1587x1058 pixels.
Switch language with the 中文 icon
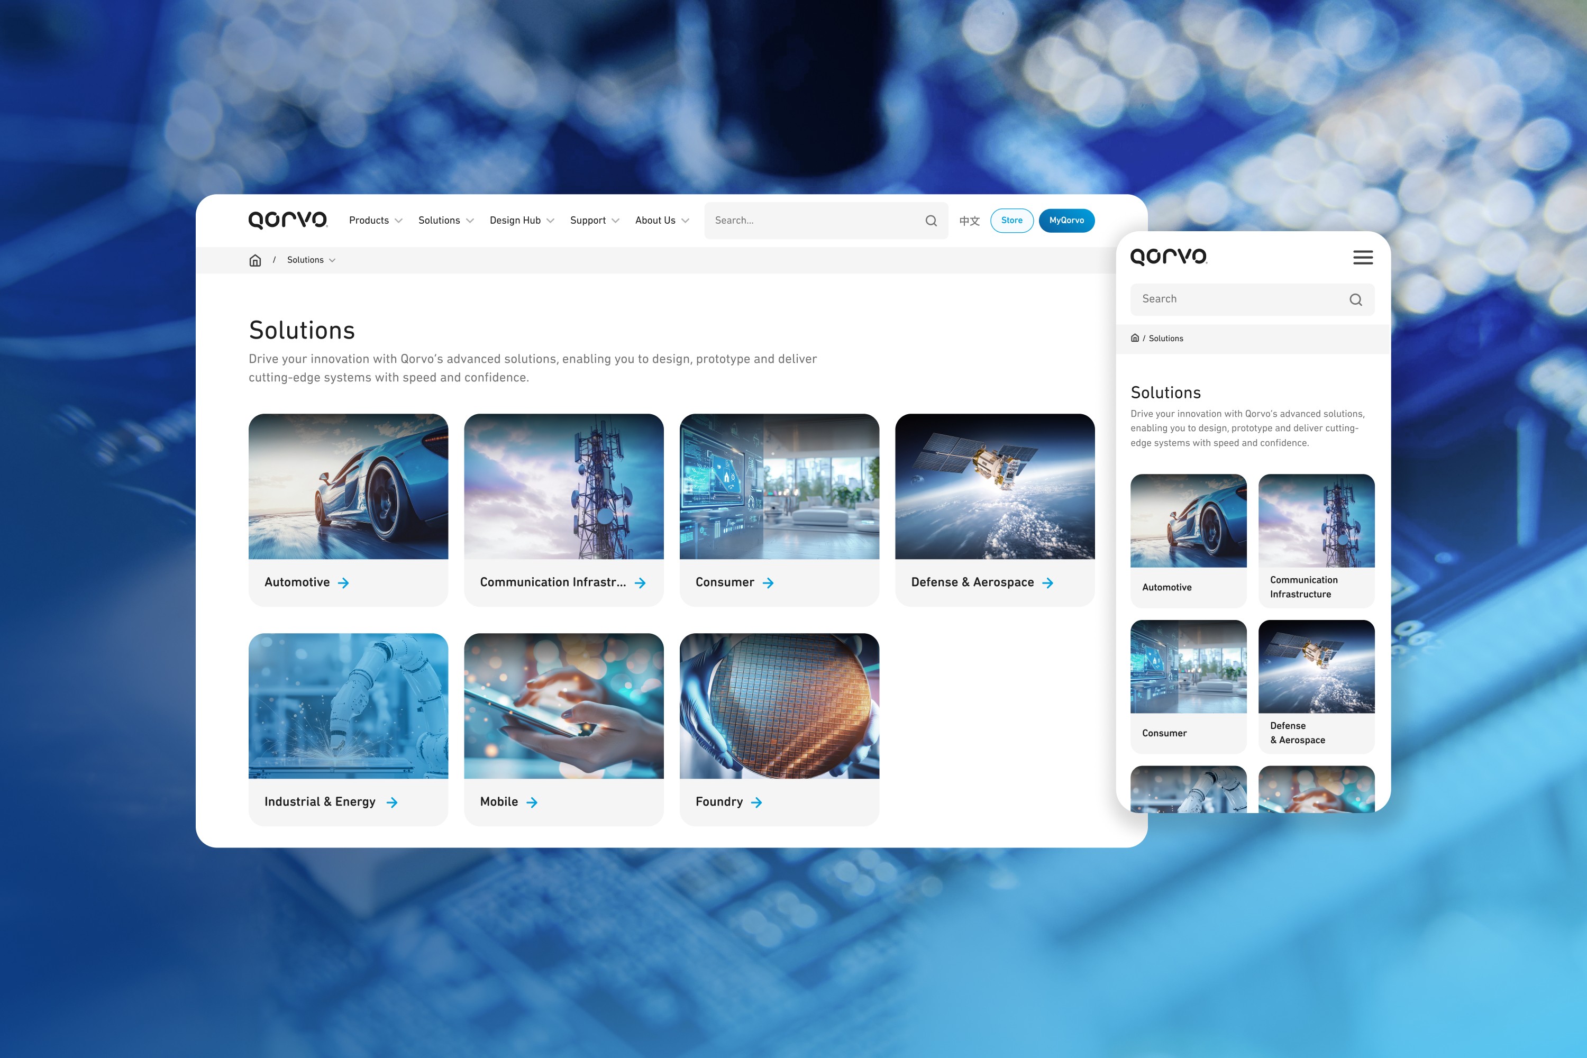(x=969, y=221)
